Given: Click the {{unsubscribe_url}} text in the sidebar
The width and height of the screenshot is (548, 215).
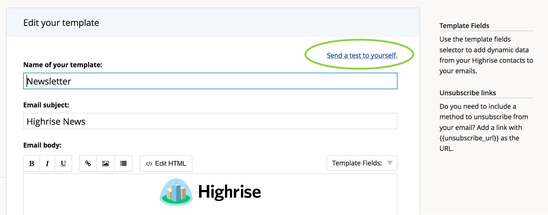Looking at the screenshot, I should (469, 138).
